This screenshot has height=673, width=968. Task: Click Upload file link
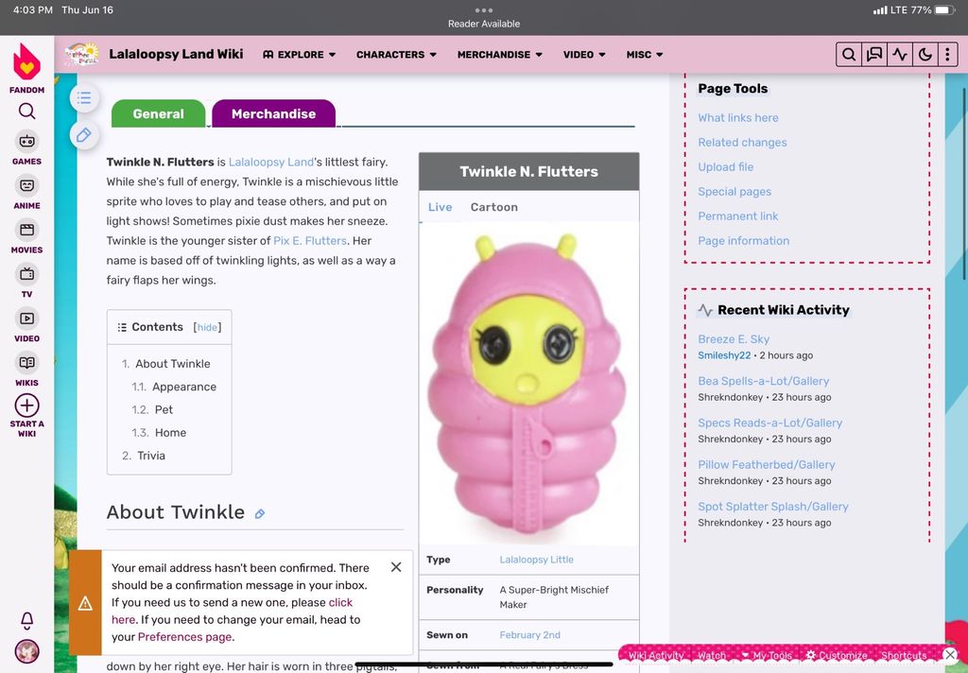725,166
